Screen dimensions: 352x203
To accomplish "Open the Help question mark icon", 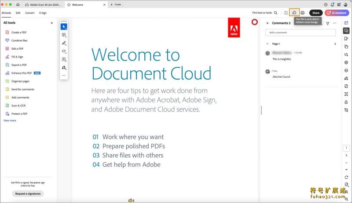I will pyautogui.click(x=326, y=4).
